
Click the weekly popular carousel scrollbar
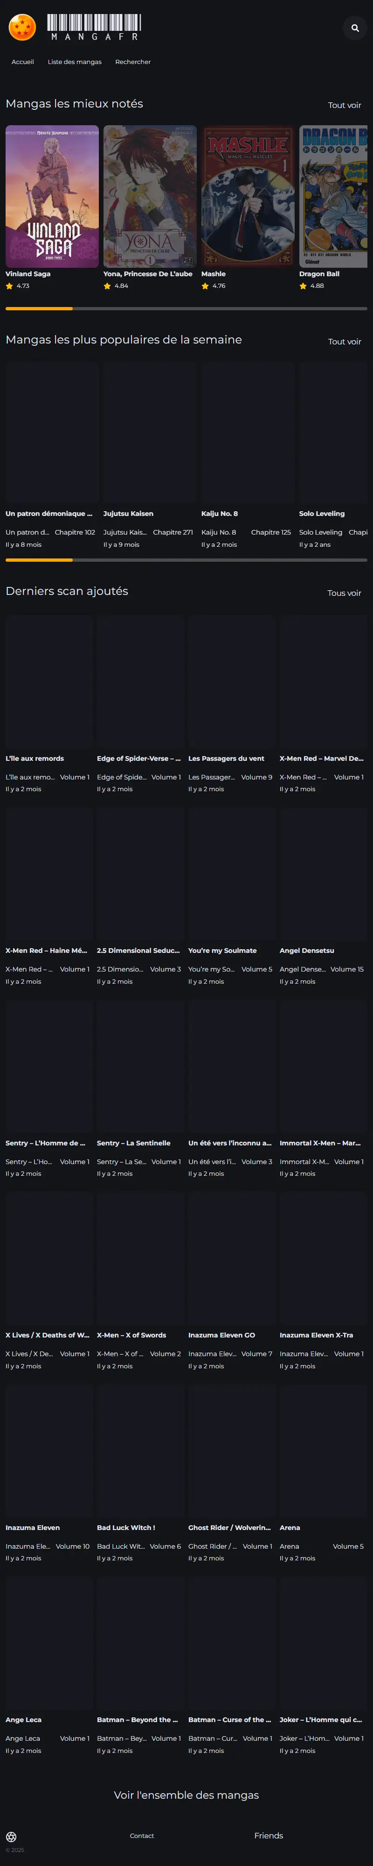[186, 559]
